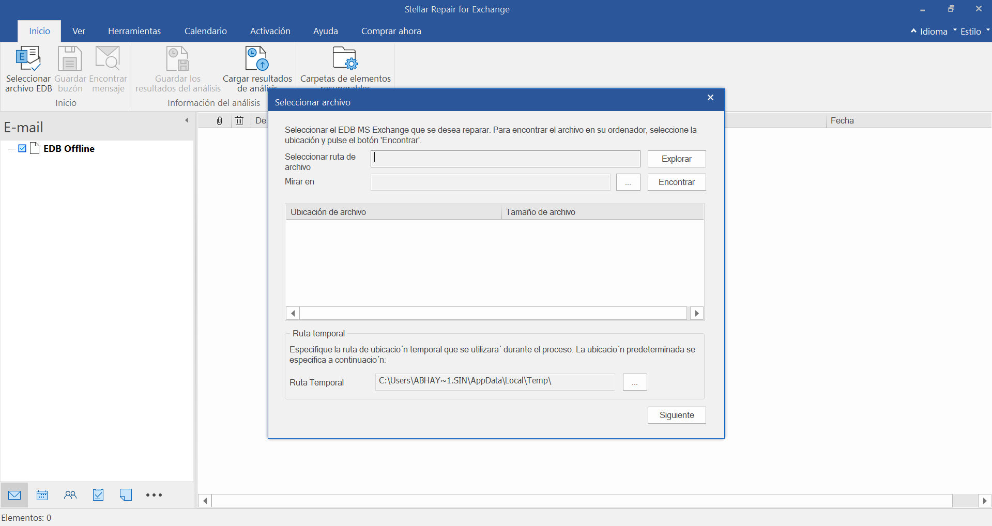Switch to the Calendar view icon
The height and width of the screenshot is (526, 992).
pyautogui.click(x=42, y=494)
